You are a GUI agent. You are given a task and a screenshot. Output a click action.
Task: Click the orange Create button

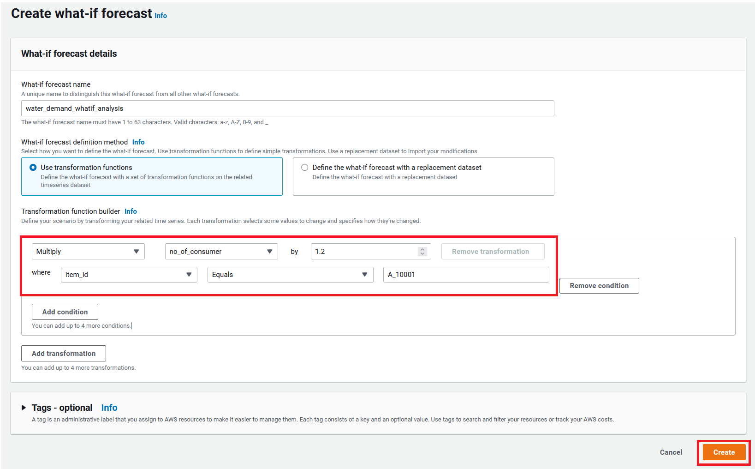724,452
